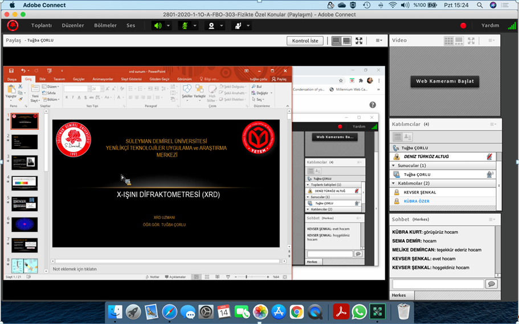Select the Herkes chat tab
Viewport: 519px width, 324px height.
[399, 295]
